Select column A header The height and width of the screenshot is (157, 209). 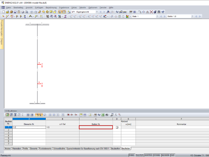(x=29, y=119)
